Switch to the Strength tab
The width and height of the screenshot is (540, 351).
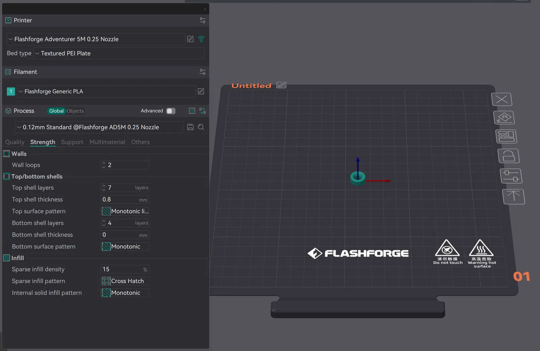tap(43, 142)
